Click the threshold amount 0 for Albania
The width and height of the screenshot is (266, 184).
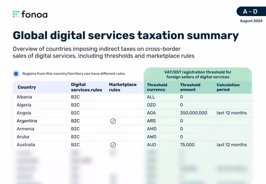click(181, 97)
